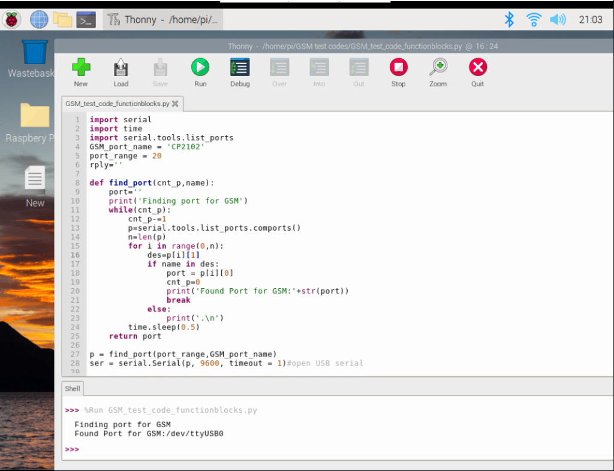
Task: Open the Wi-Fi network tray icon
Action: coord(534,19)
